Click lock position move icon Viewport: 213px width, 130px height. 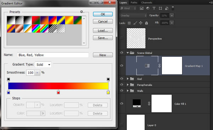[x=141, y=23]
